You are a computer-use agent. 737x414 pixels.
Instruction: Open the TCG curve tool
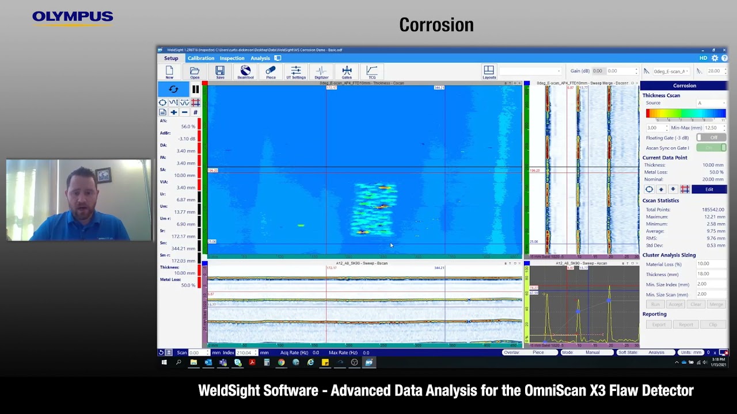(x=372, y=72)
